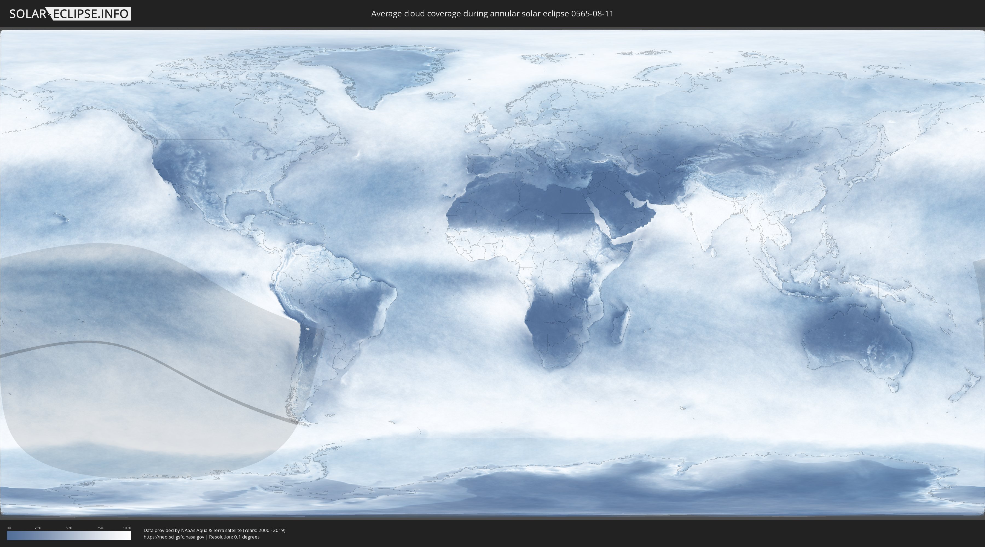Click 'Data provided by NASAs Aqua & Terra satellite' text
Viewport: 985px width, 547px height.
pos(192,530)
